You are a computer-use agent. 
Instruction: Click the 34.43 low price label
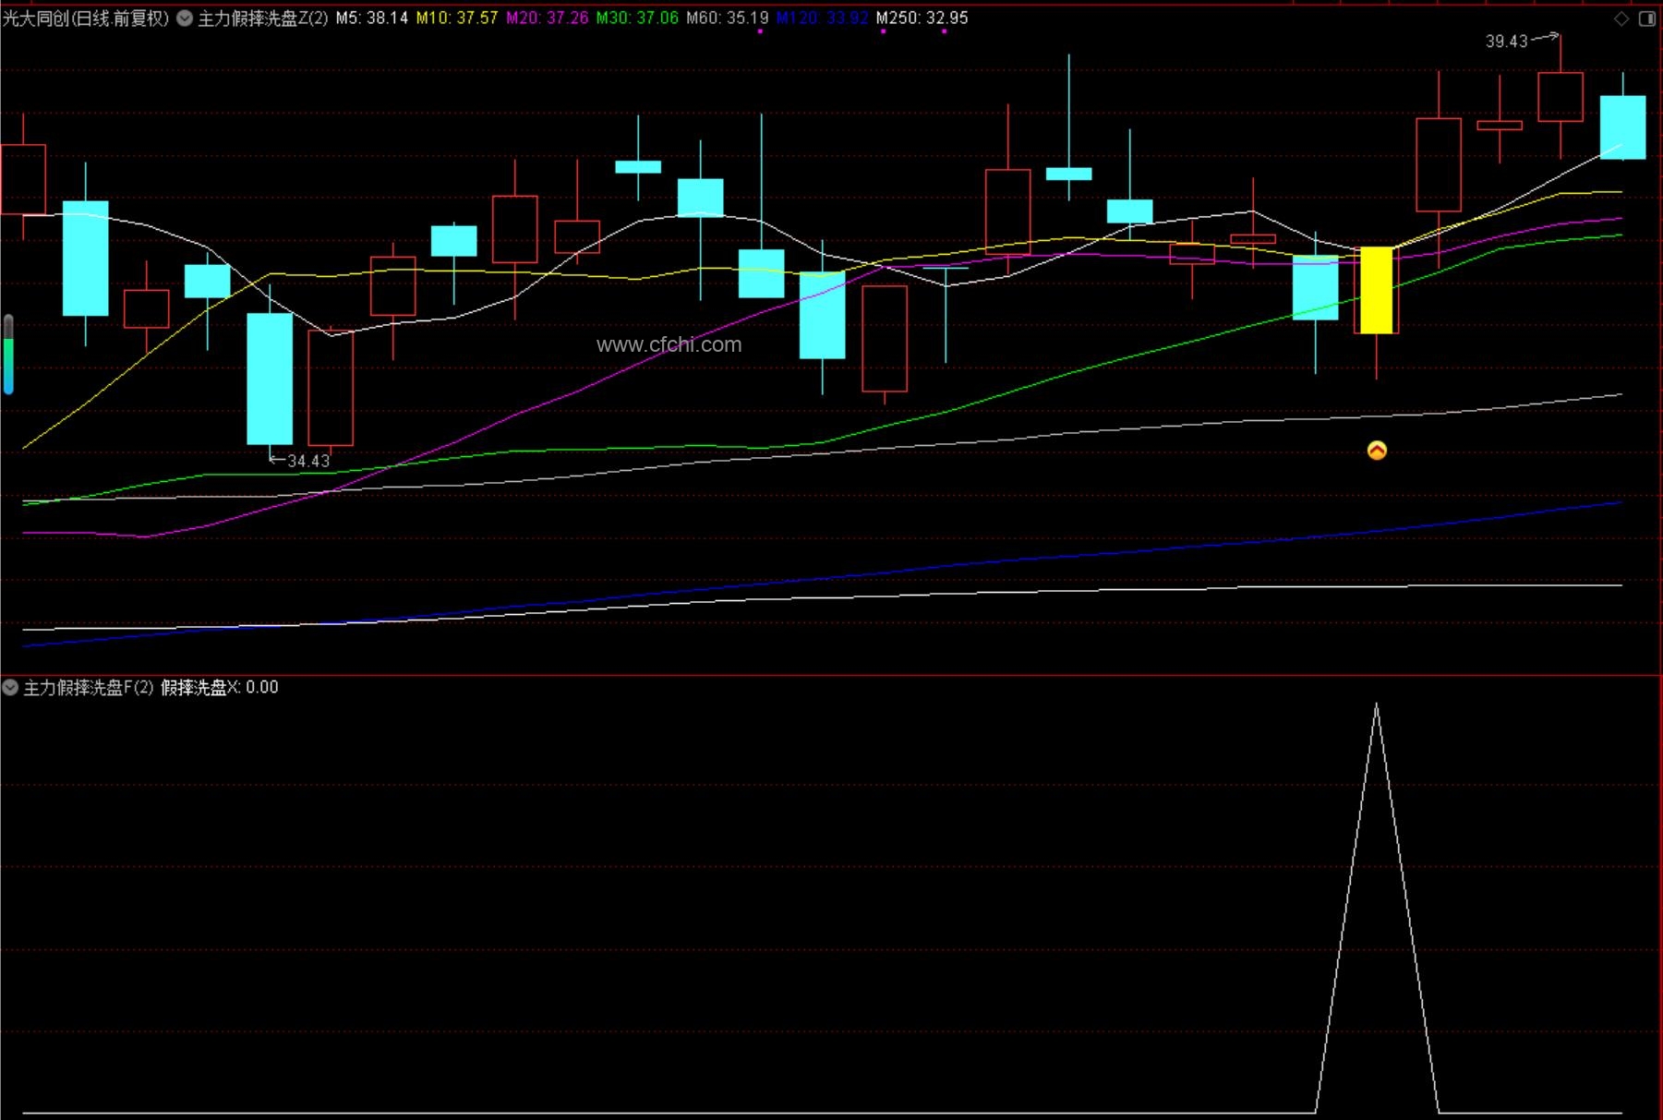(x=308, y=461)
